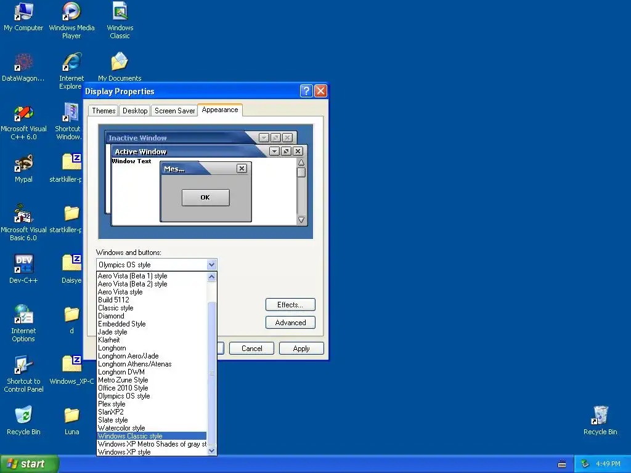Launch the Internet Explorer desktop icon

point(71,70)
